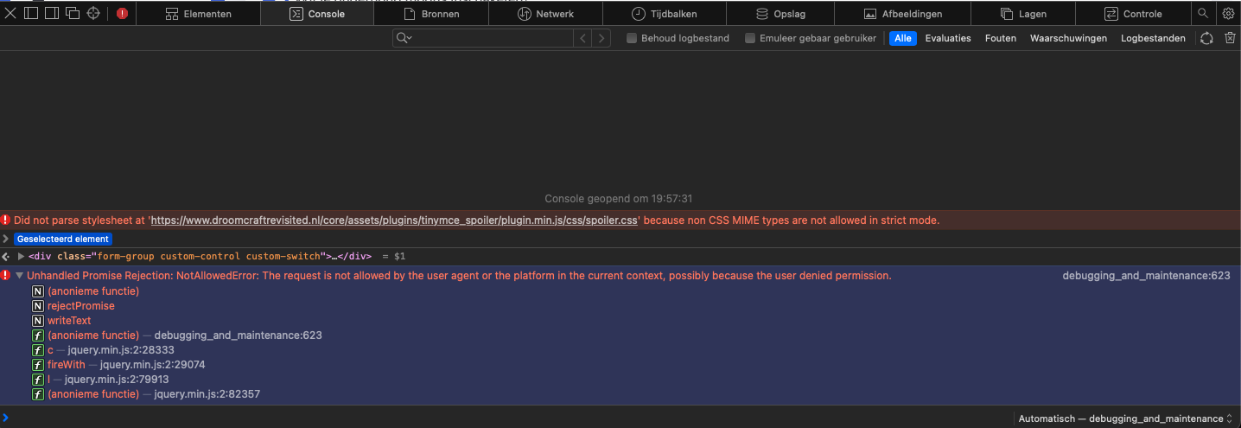This screenshot has height=428, width=1241.
Task: Select the fireWith stack frame text
Action: [67, 365]
